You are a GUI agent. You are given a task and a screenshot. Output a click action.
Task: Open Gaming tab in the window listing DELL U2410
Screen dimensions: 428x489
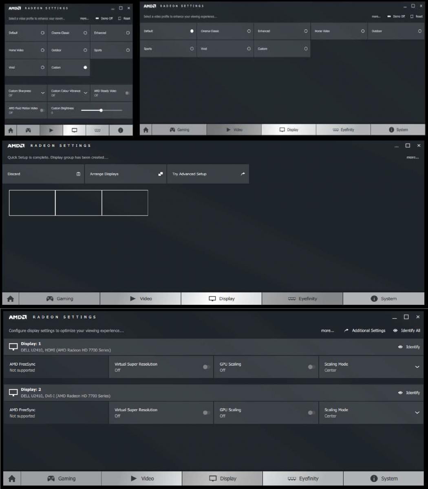point(61,478)
